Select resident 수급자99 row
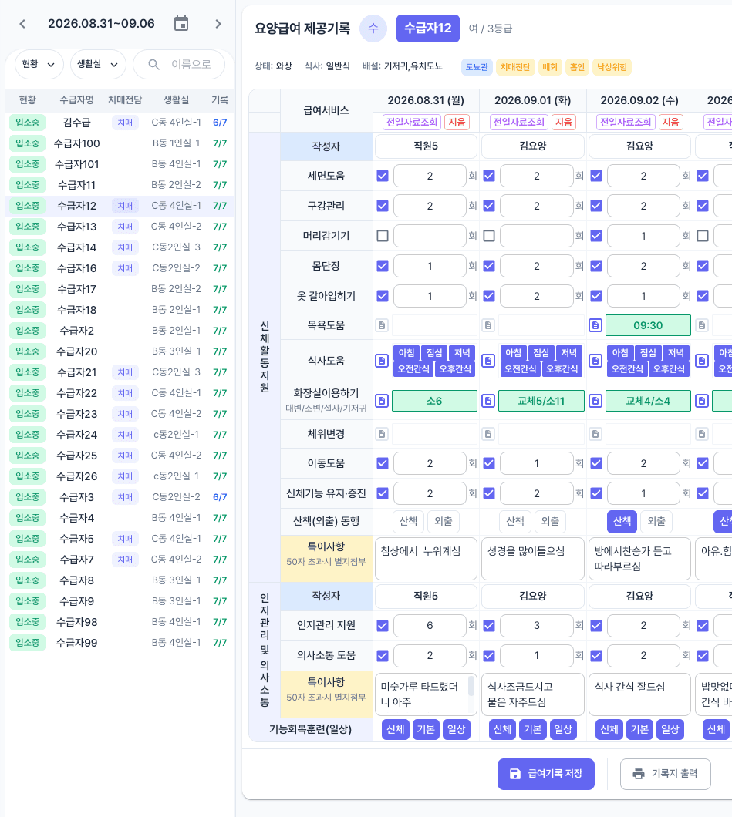This screenshot has width=732, height=817. click(120, 643)
